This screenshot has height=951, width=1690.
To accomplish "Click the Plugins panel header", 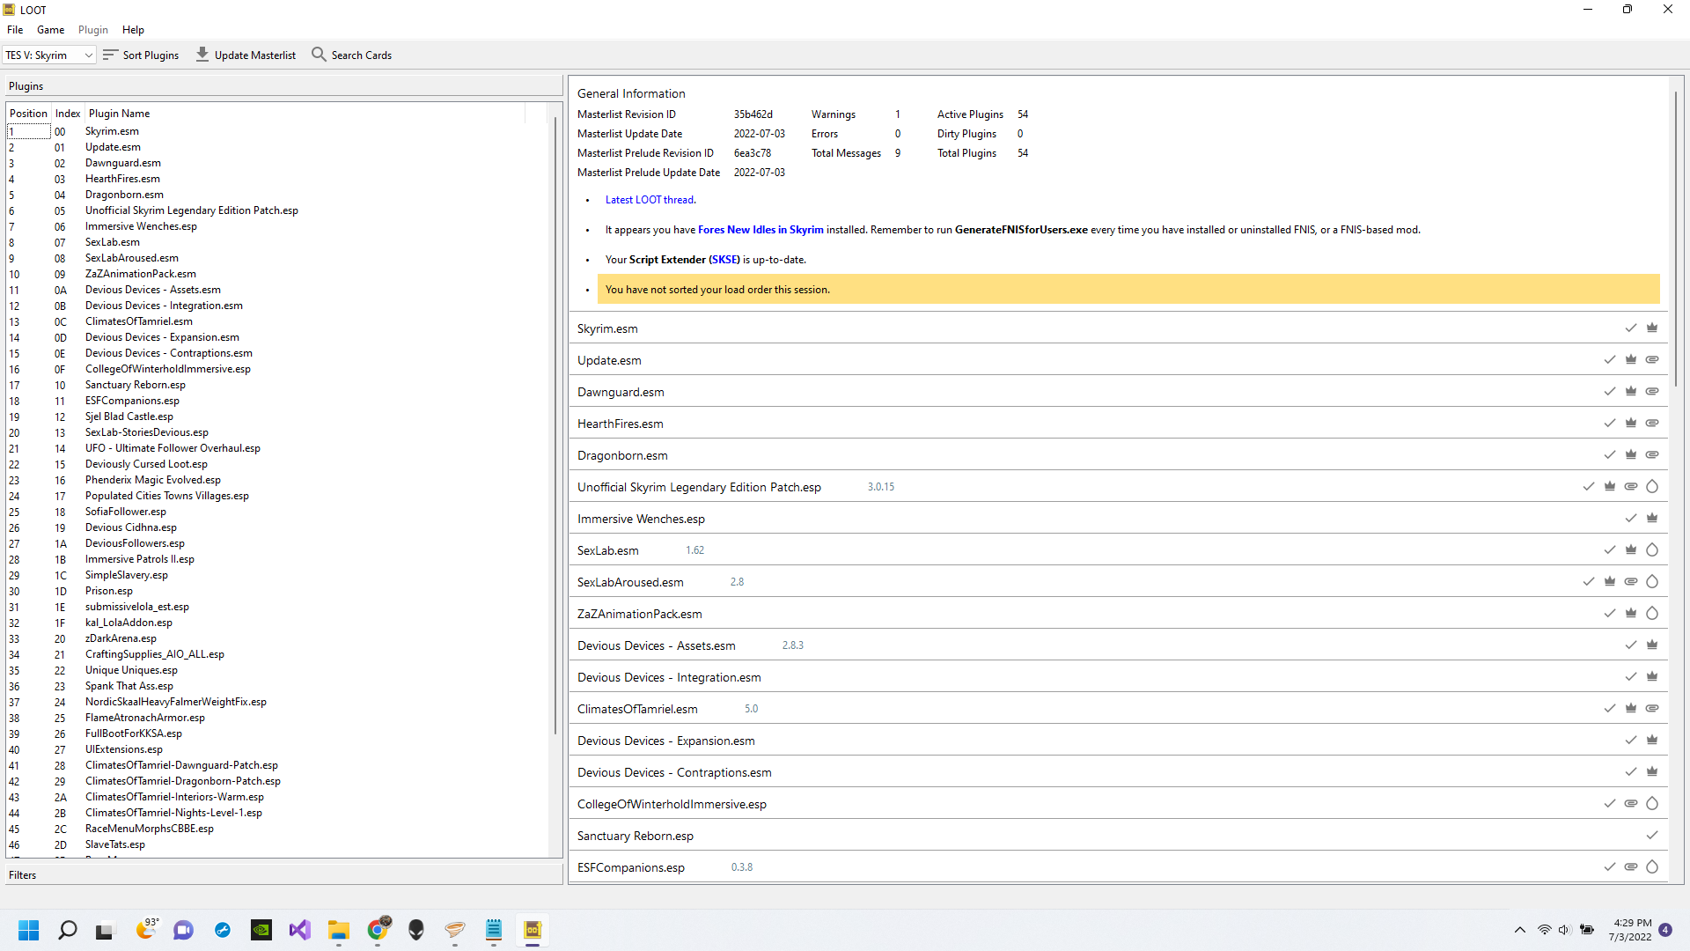I will pyautogui.click(x=283, y=86).
